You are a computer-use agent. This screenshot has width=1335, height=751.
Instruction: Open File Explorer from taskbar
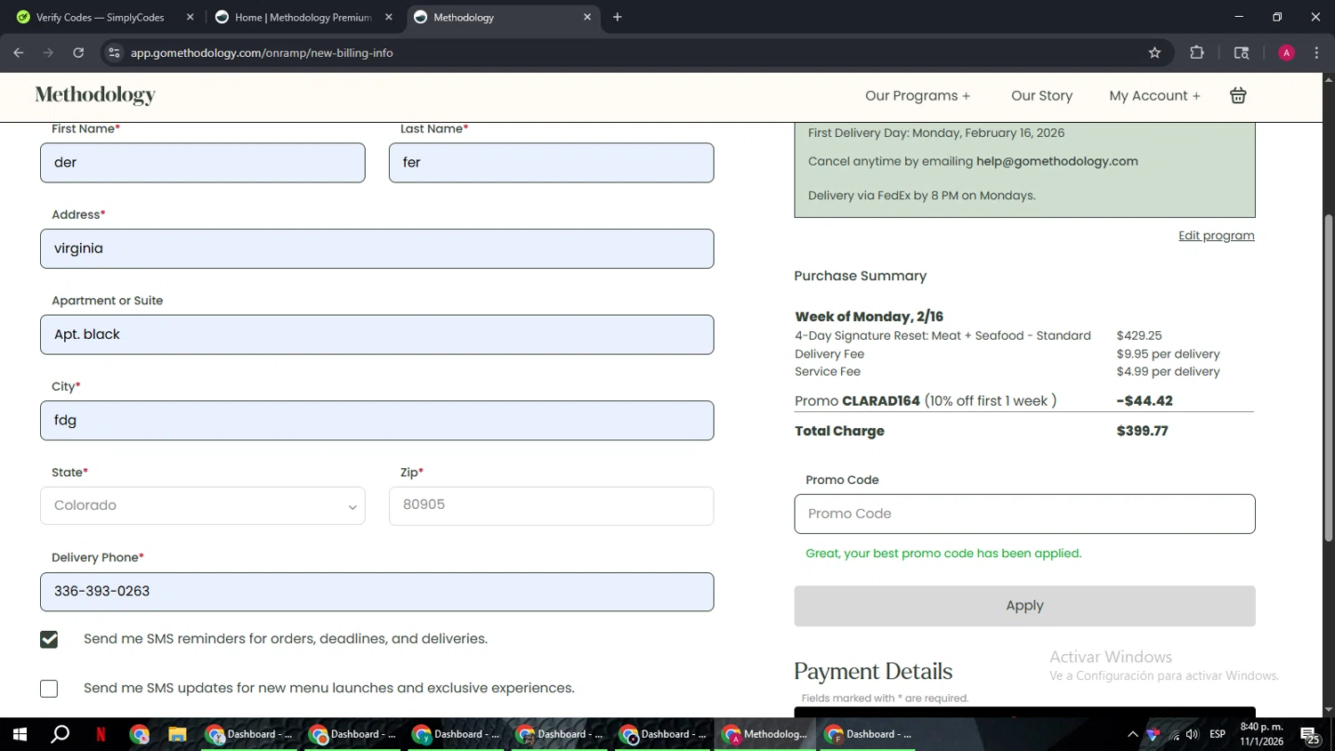tap(177, 734)
